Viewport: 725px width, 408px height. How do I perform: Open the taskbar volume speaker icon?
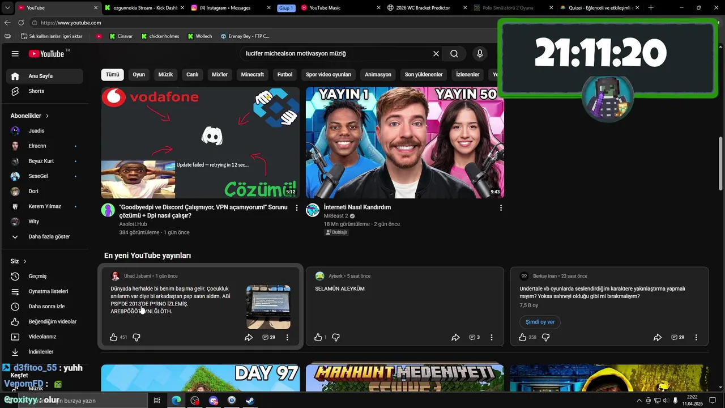click(666, 401)
